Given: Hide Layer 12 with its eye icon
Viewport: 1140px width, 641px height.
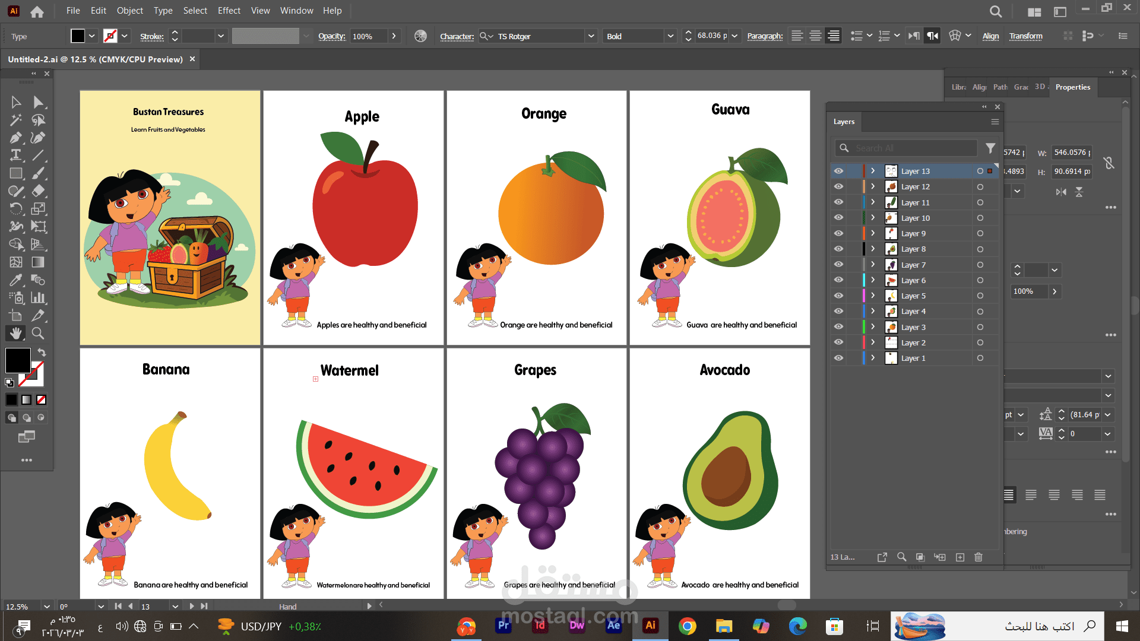Looking at the screenshot, I should tap(838, 186).
